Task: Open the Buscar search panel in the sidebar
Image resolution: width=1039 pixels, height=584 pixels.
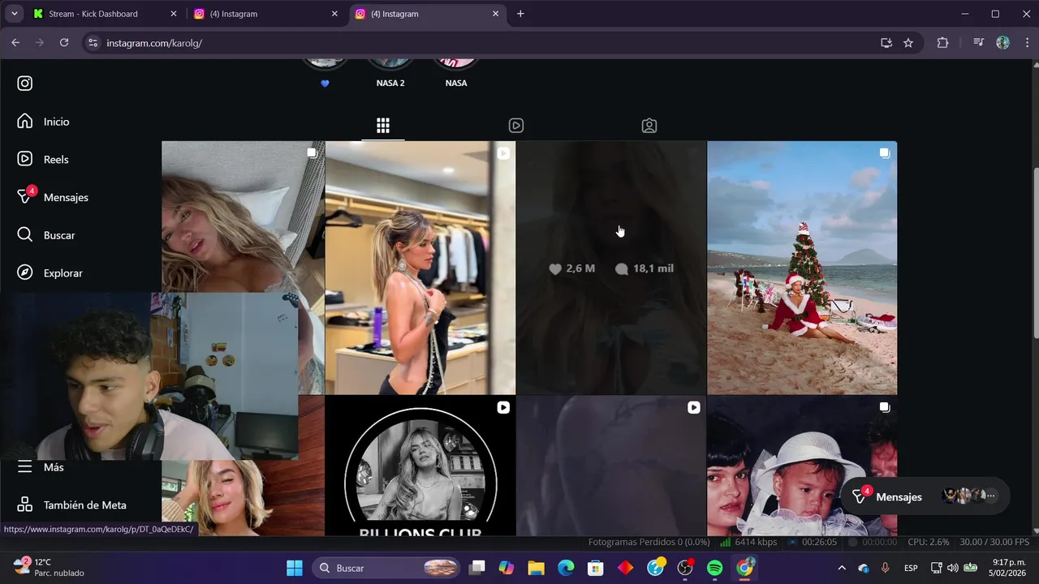Action: (x=47, y=235)
